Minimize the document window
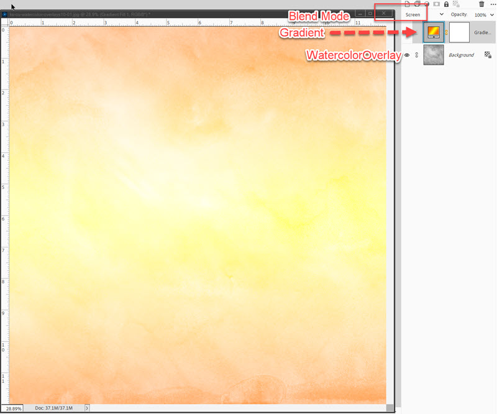The height and width of the screenshot is (414, 497). [x=360, y=13]
